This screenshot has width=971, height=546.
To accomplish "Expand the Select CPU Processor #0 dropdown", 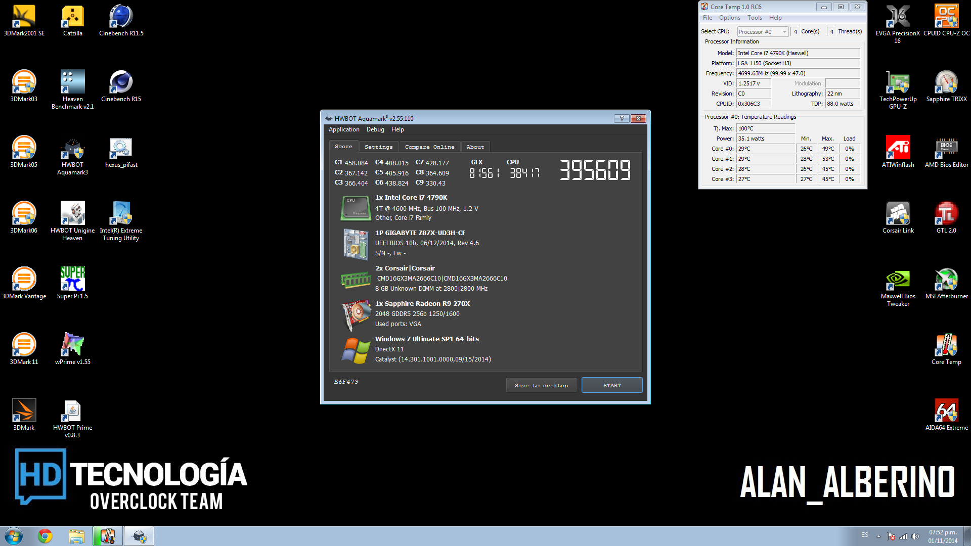I will 763,32.
